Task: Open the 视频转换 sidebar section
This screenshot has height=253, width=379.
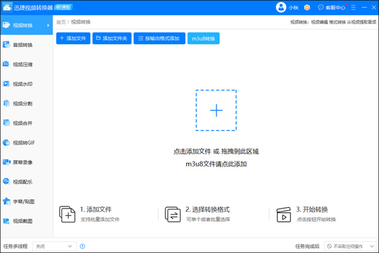Action: pyautogui.click(x=27, y=25)
